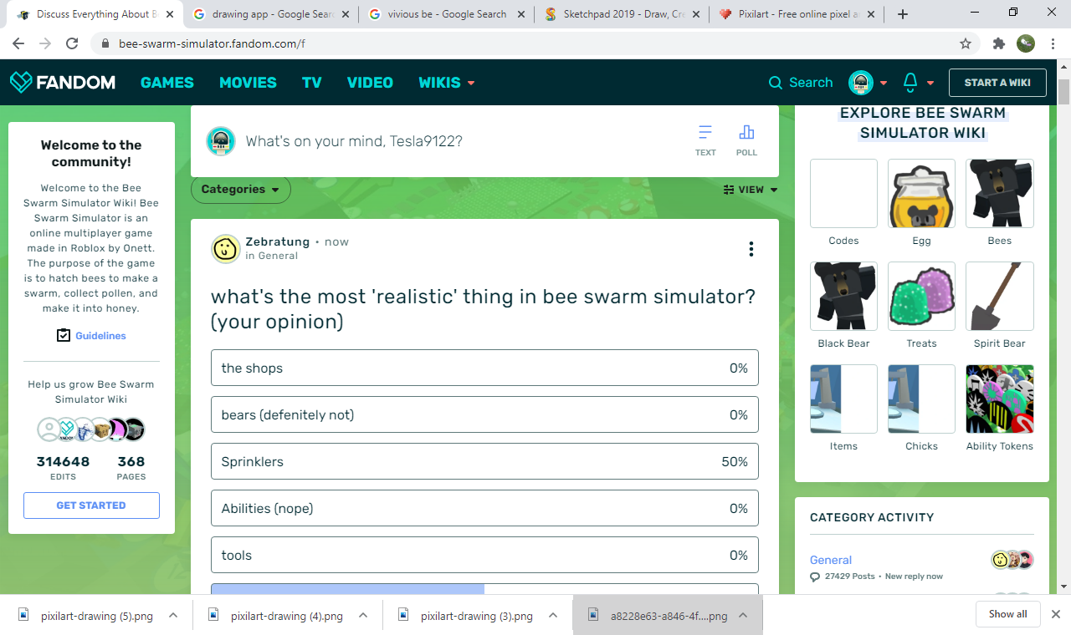Click the START A WIKI button
Viewport: 1071px width, 635px height.
point(997,83)
